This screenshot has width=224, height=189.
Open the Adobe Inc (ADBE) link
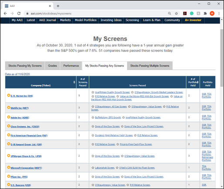pos(20,118)
